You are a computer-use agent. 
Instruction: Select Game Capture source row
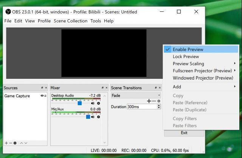(25, 96)
